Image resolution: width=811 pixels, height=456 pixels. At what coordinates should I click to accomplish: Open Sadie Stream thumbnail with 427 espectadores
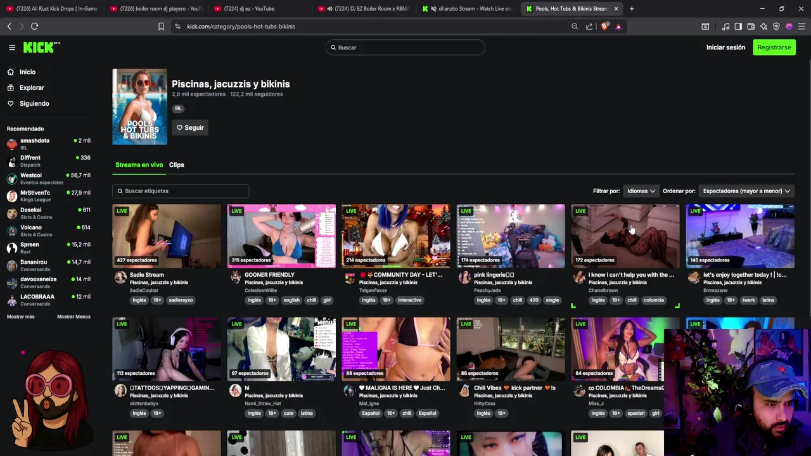(x=167, y=236)
